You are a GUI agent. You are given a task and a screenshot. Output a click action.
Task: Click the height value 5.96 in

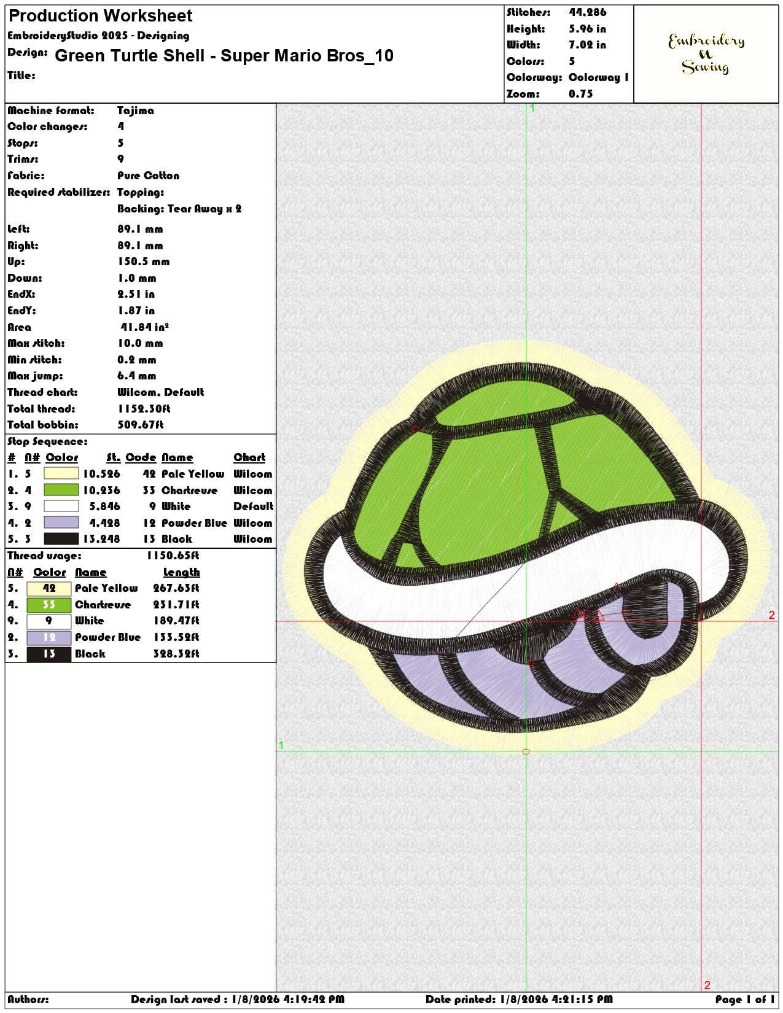[587, 29]
